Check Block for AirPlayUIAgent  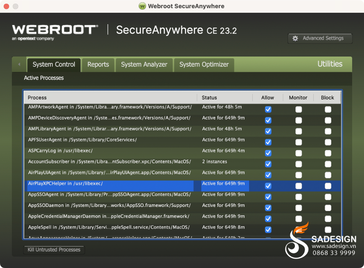328,175
